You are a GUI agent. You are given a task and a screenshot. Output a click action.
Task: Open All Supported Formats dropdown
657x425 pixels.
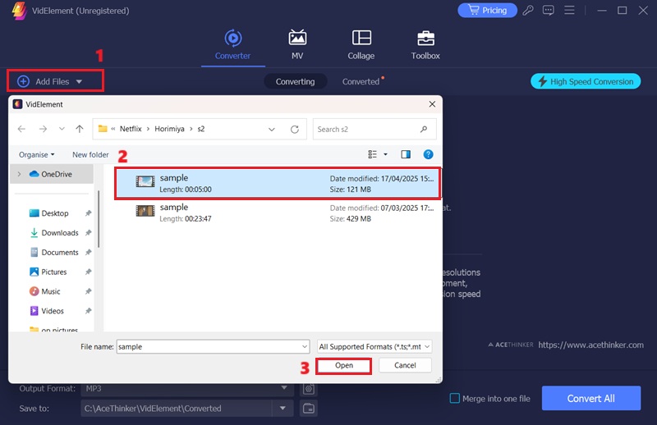click(374, 346)
